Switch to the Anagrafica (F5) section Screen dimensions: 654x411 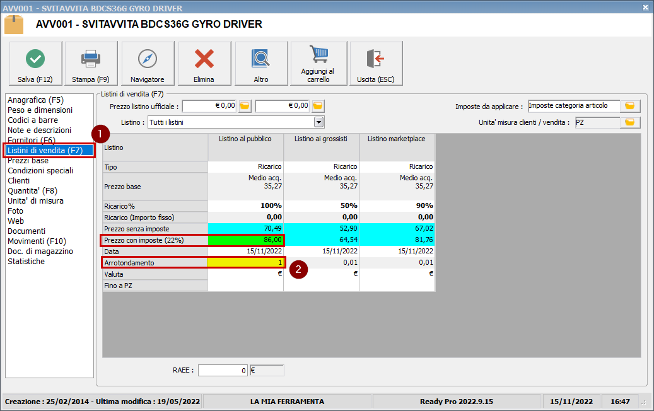(35, 100)
